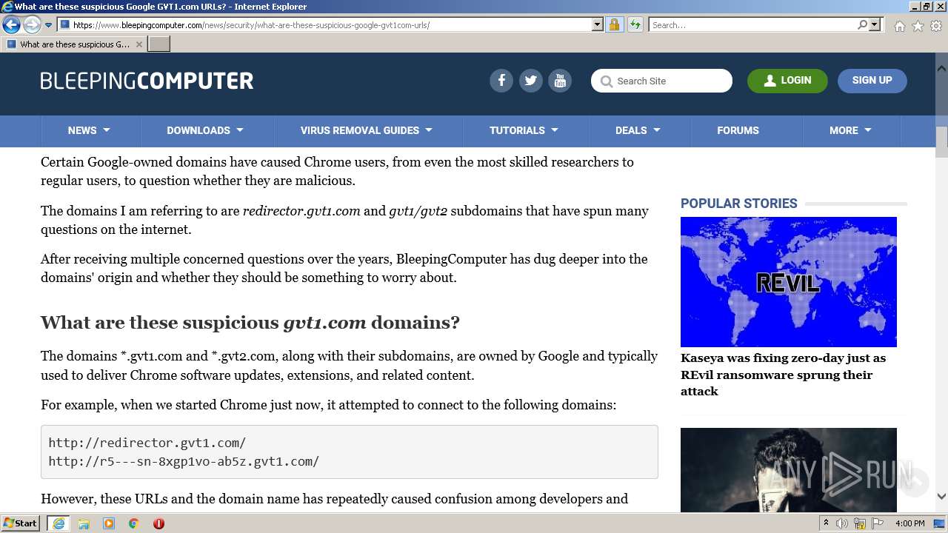Open BleepingComputer YouTube icon
This screenshot has width=948, height=533.
(x=560, y=81)
